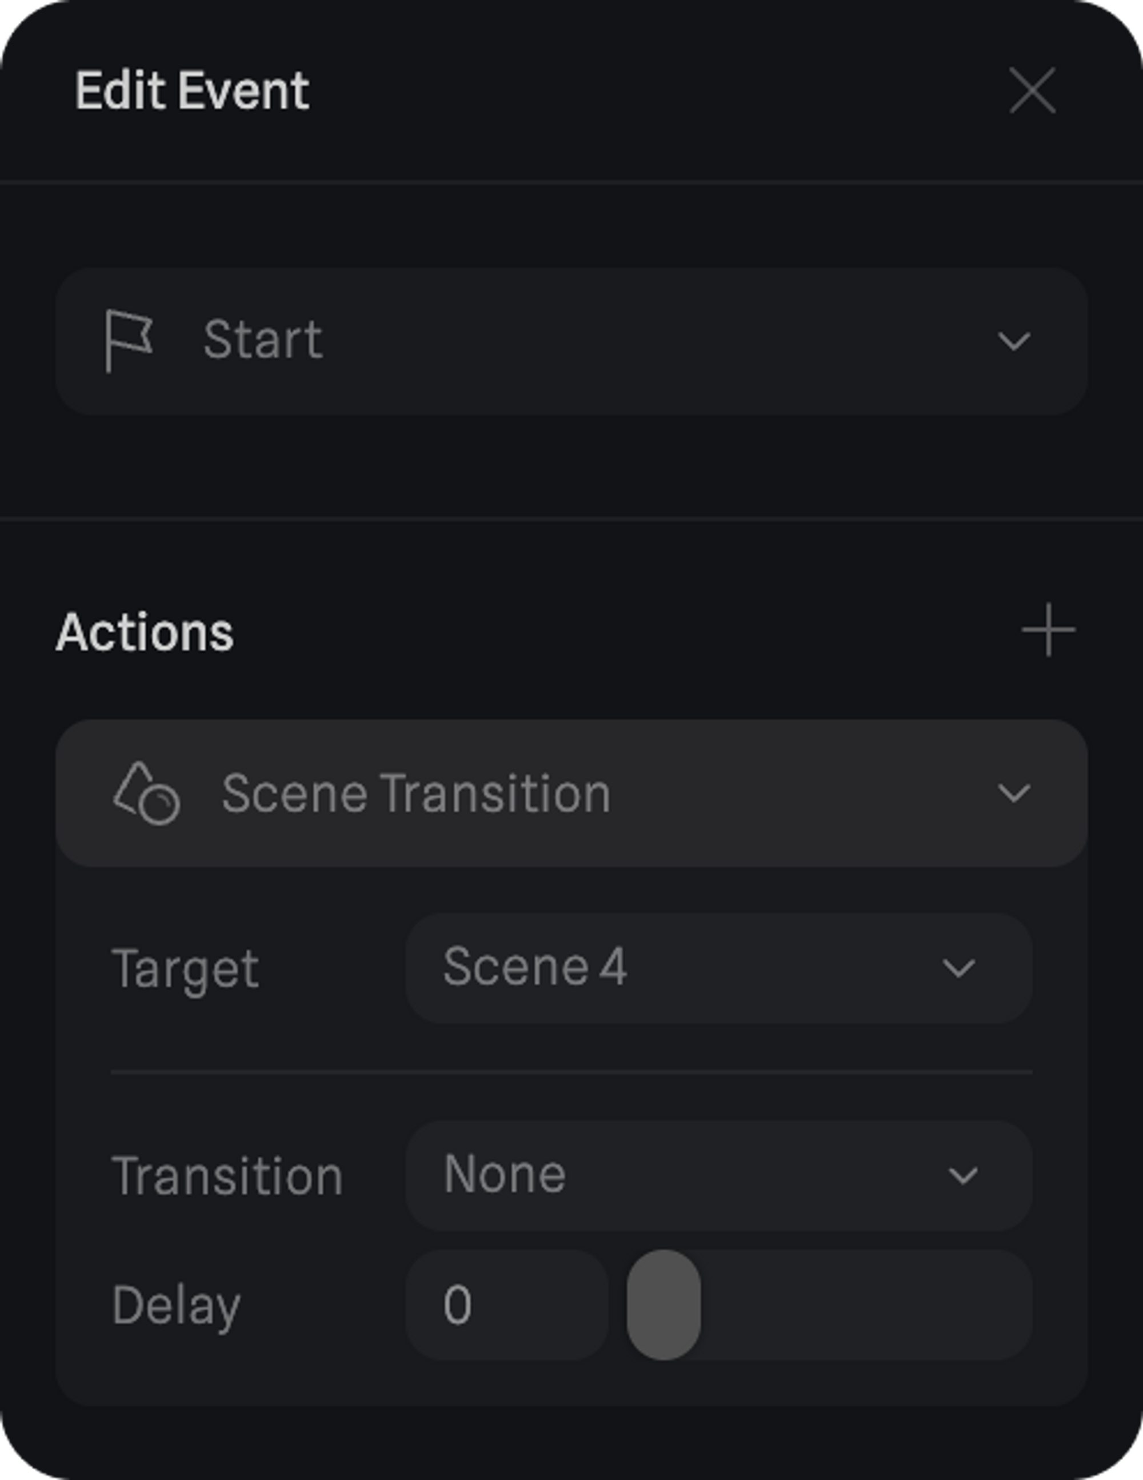Click the Scene Transition shapes icon

[146, 793]
